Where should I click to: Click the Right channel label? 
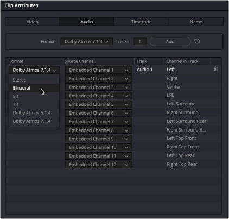tap(172, 78)
